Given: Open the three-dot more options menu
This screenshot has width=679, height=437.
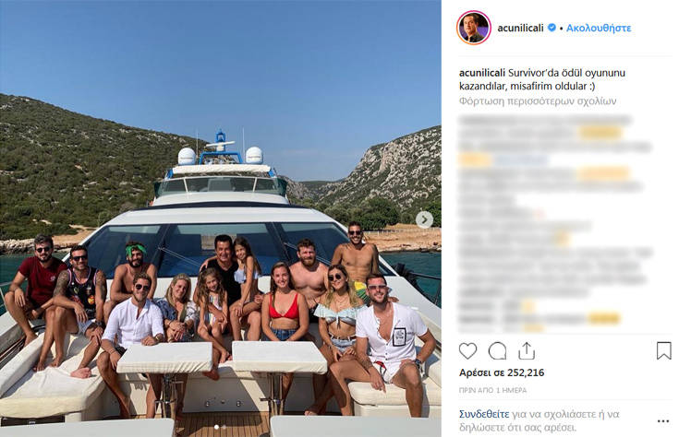Looking at the screenshot, I should tap(663, 421).
